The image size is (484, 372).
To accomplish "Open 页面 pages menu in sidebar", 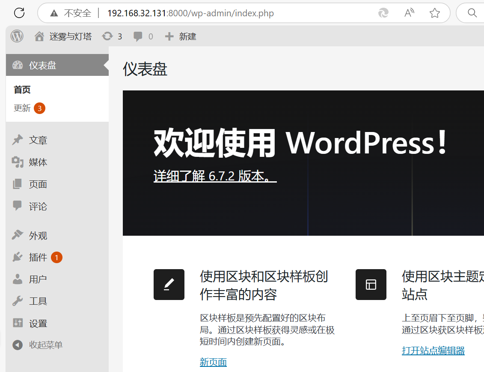I will click(x=38, y=184).
